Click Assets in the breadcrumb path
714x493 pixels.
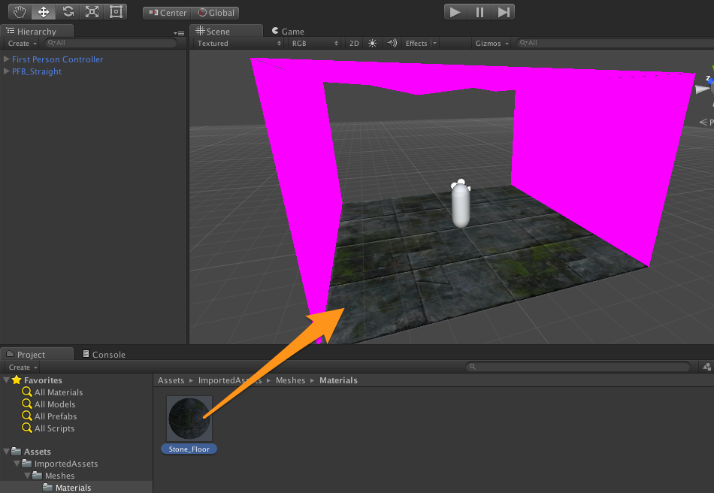pos(171,380)
